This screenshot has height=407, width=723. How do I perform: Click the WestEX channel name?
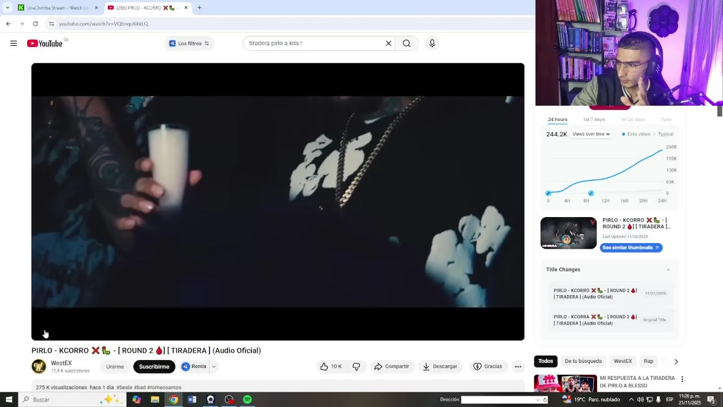62,363
